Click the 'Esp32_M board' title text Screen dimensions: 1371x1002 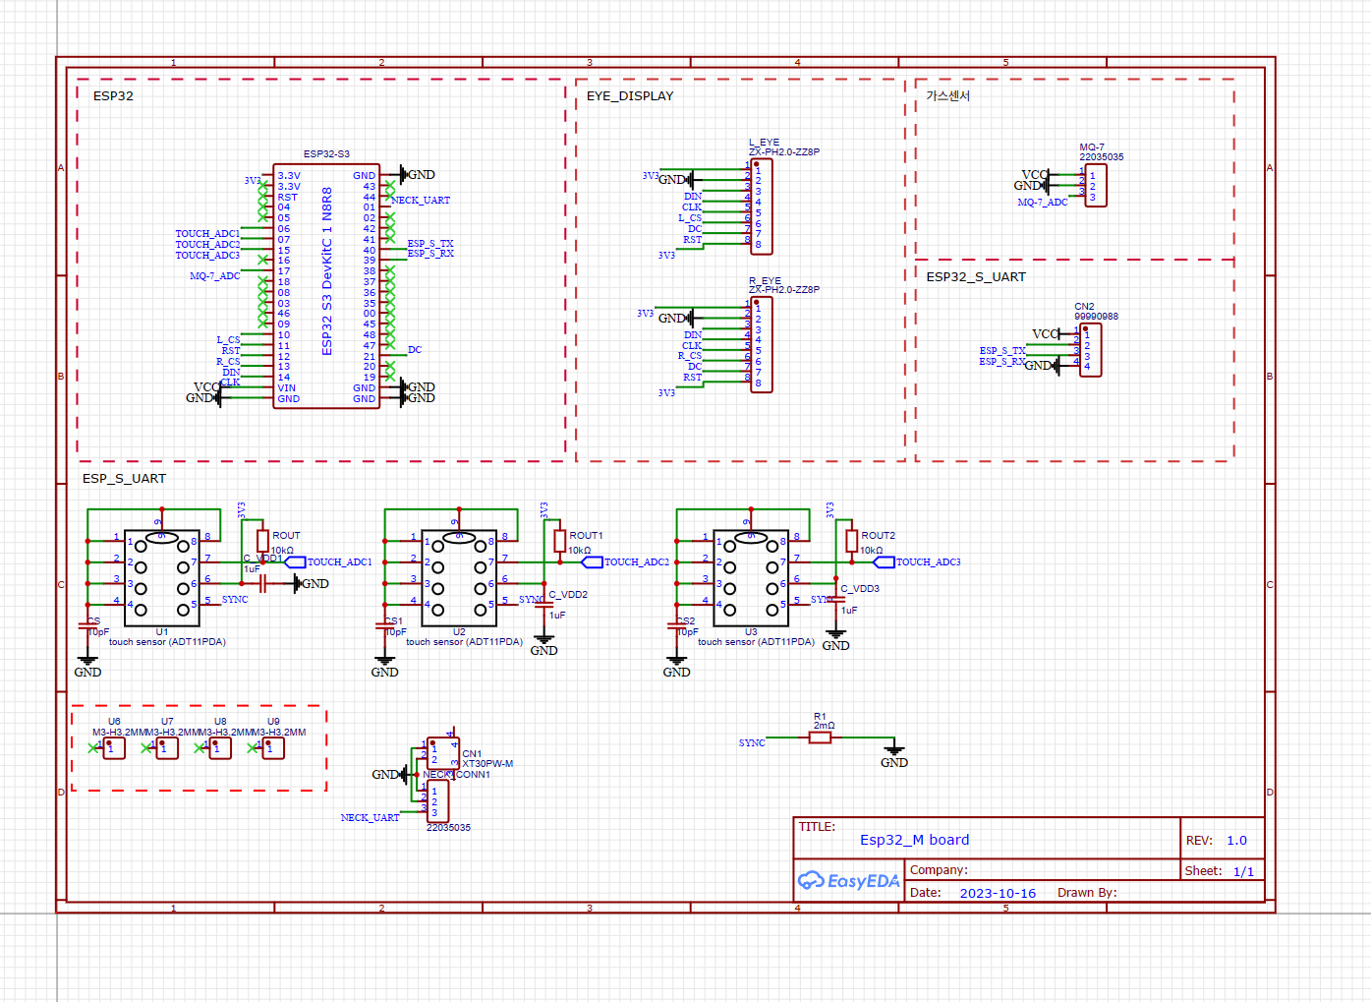click(x=915, y=840)
